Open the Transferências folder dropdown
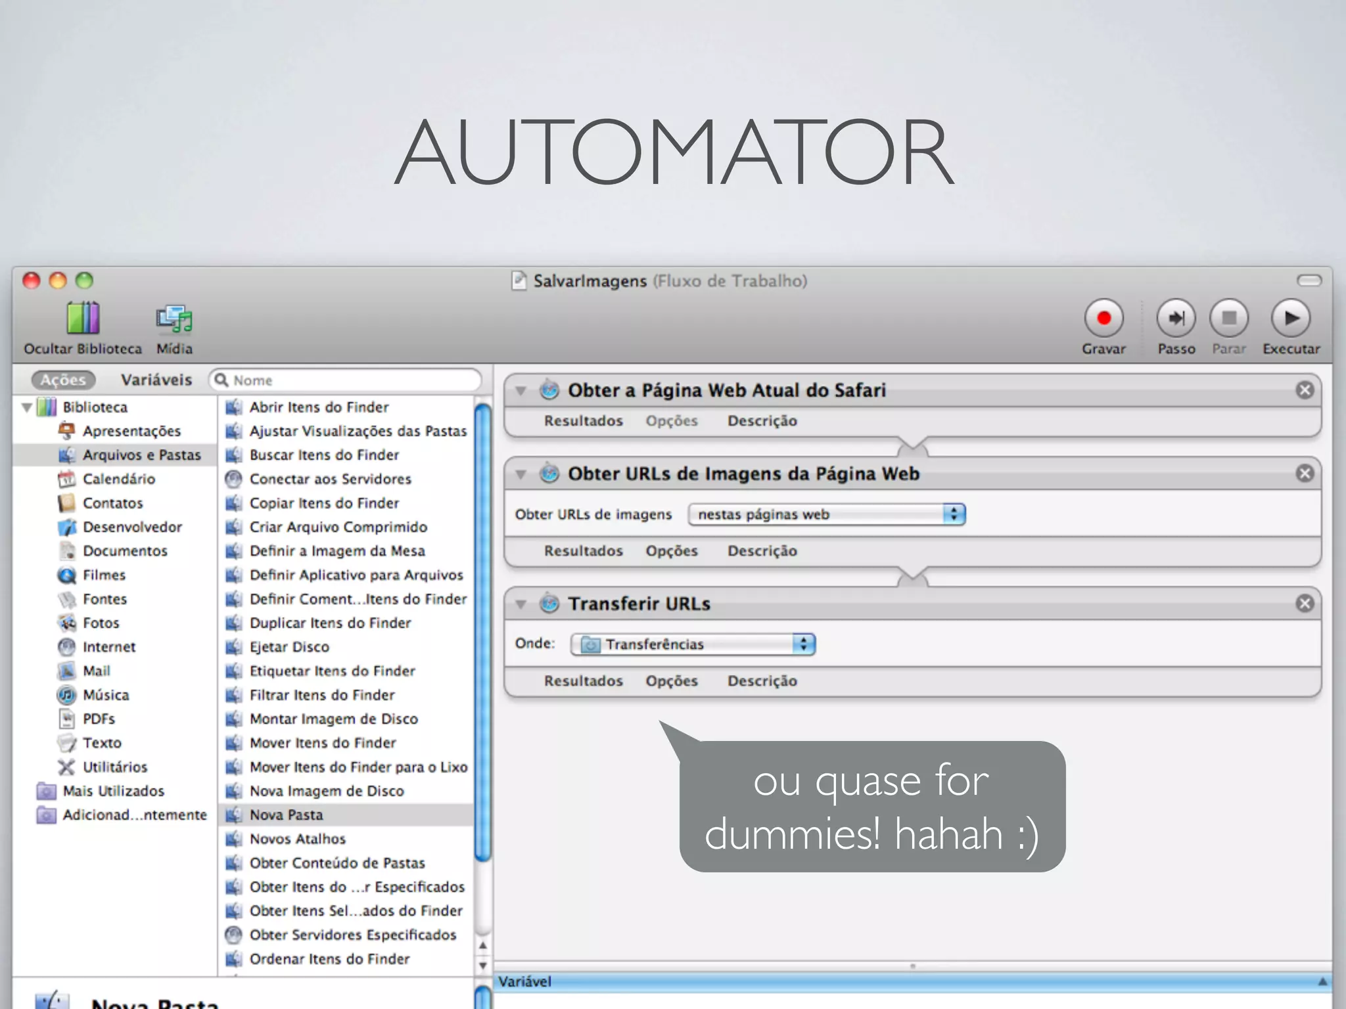This screenshot has height=1009, width=1346. tap(693, 644)
